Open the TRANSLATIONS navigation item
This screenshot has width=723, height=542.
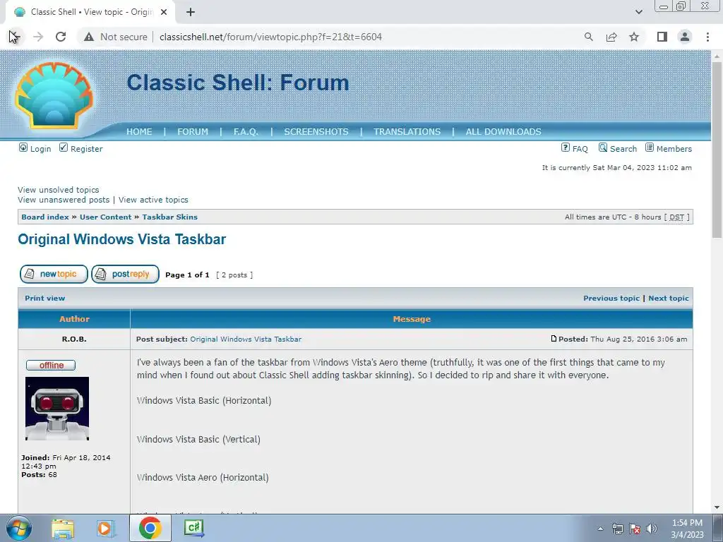(x=407, y=132)
